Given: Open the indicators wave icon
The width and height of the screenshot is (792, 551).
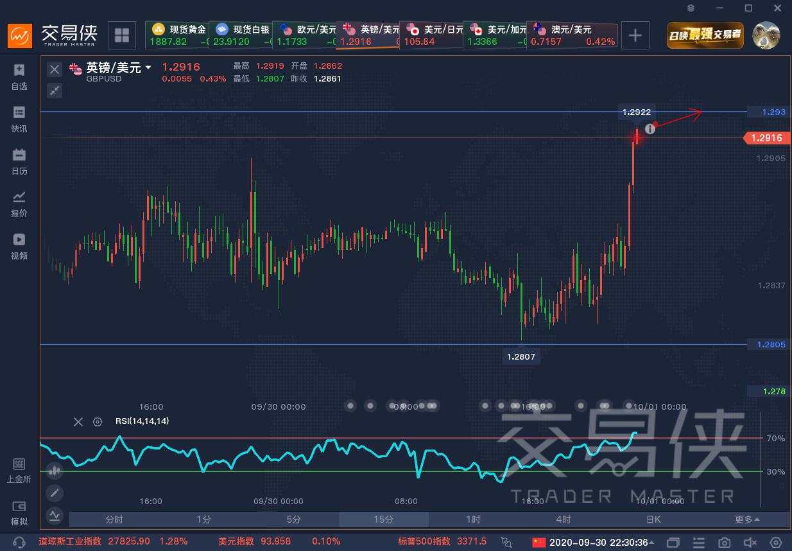Looking at the screenshot, I should 55,515.
